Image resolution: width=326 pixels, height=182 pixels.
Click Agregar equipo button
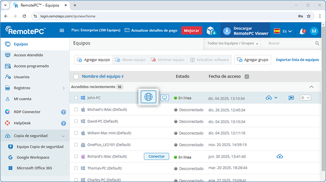[x=94, y=60]
